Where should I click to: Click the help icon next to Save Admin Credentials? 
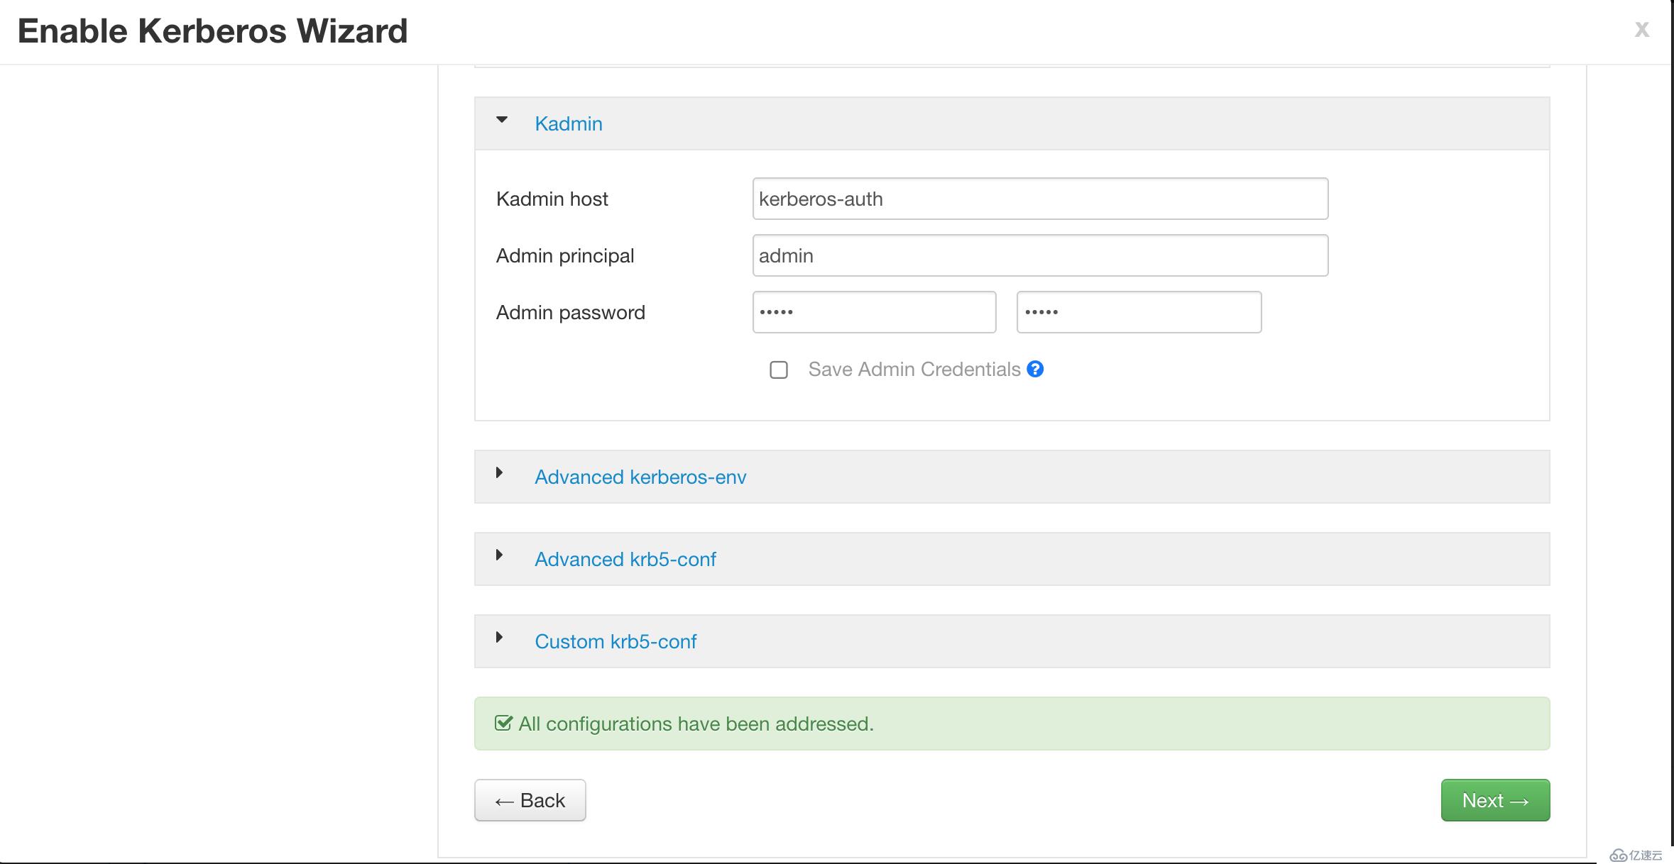1034,369
